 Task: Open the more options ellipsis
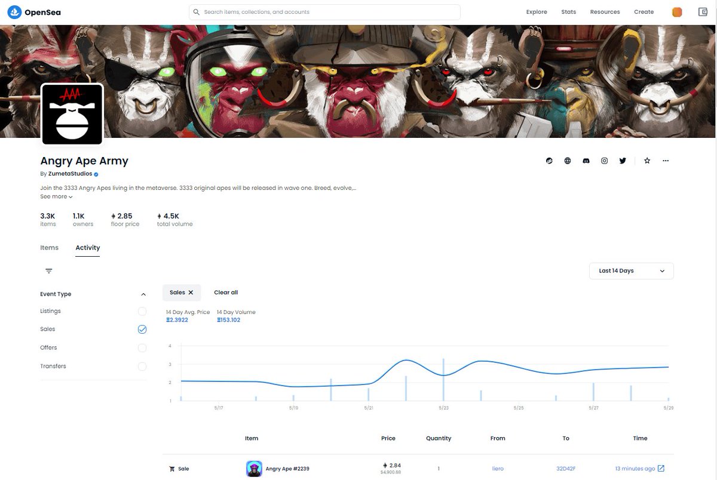click(x=666, y=161)
